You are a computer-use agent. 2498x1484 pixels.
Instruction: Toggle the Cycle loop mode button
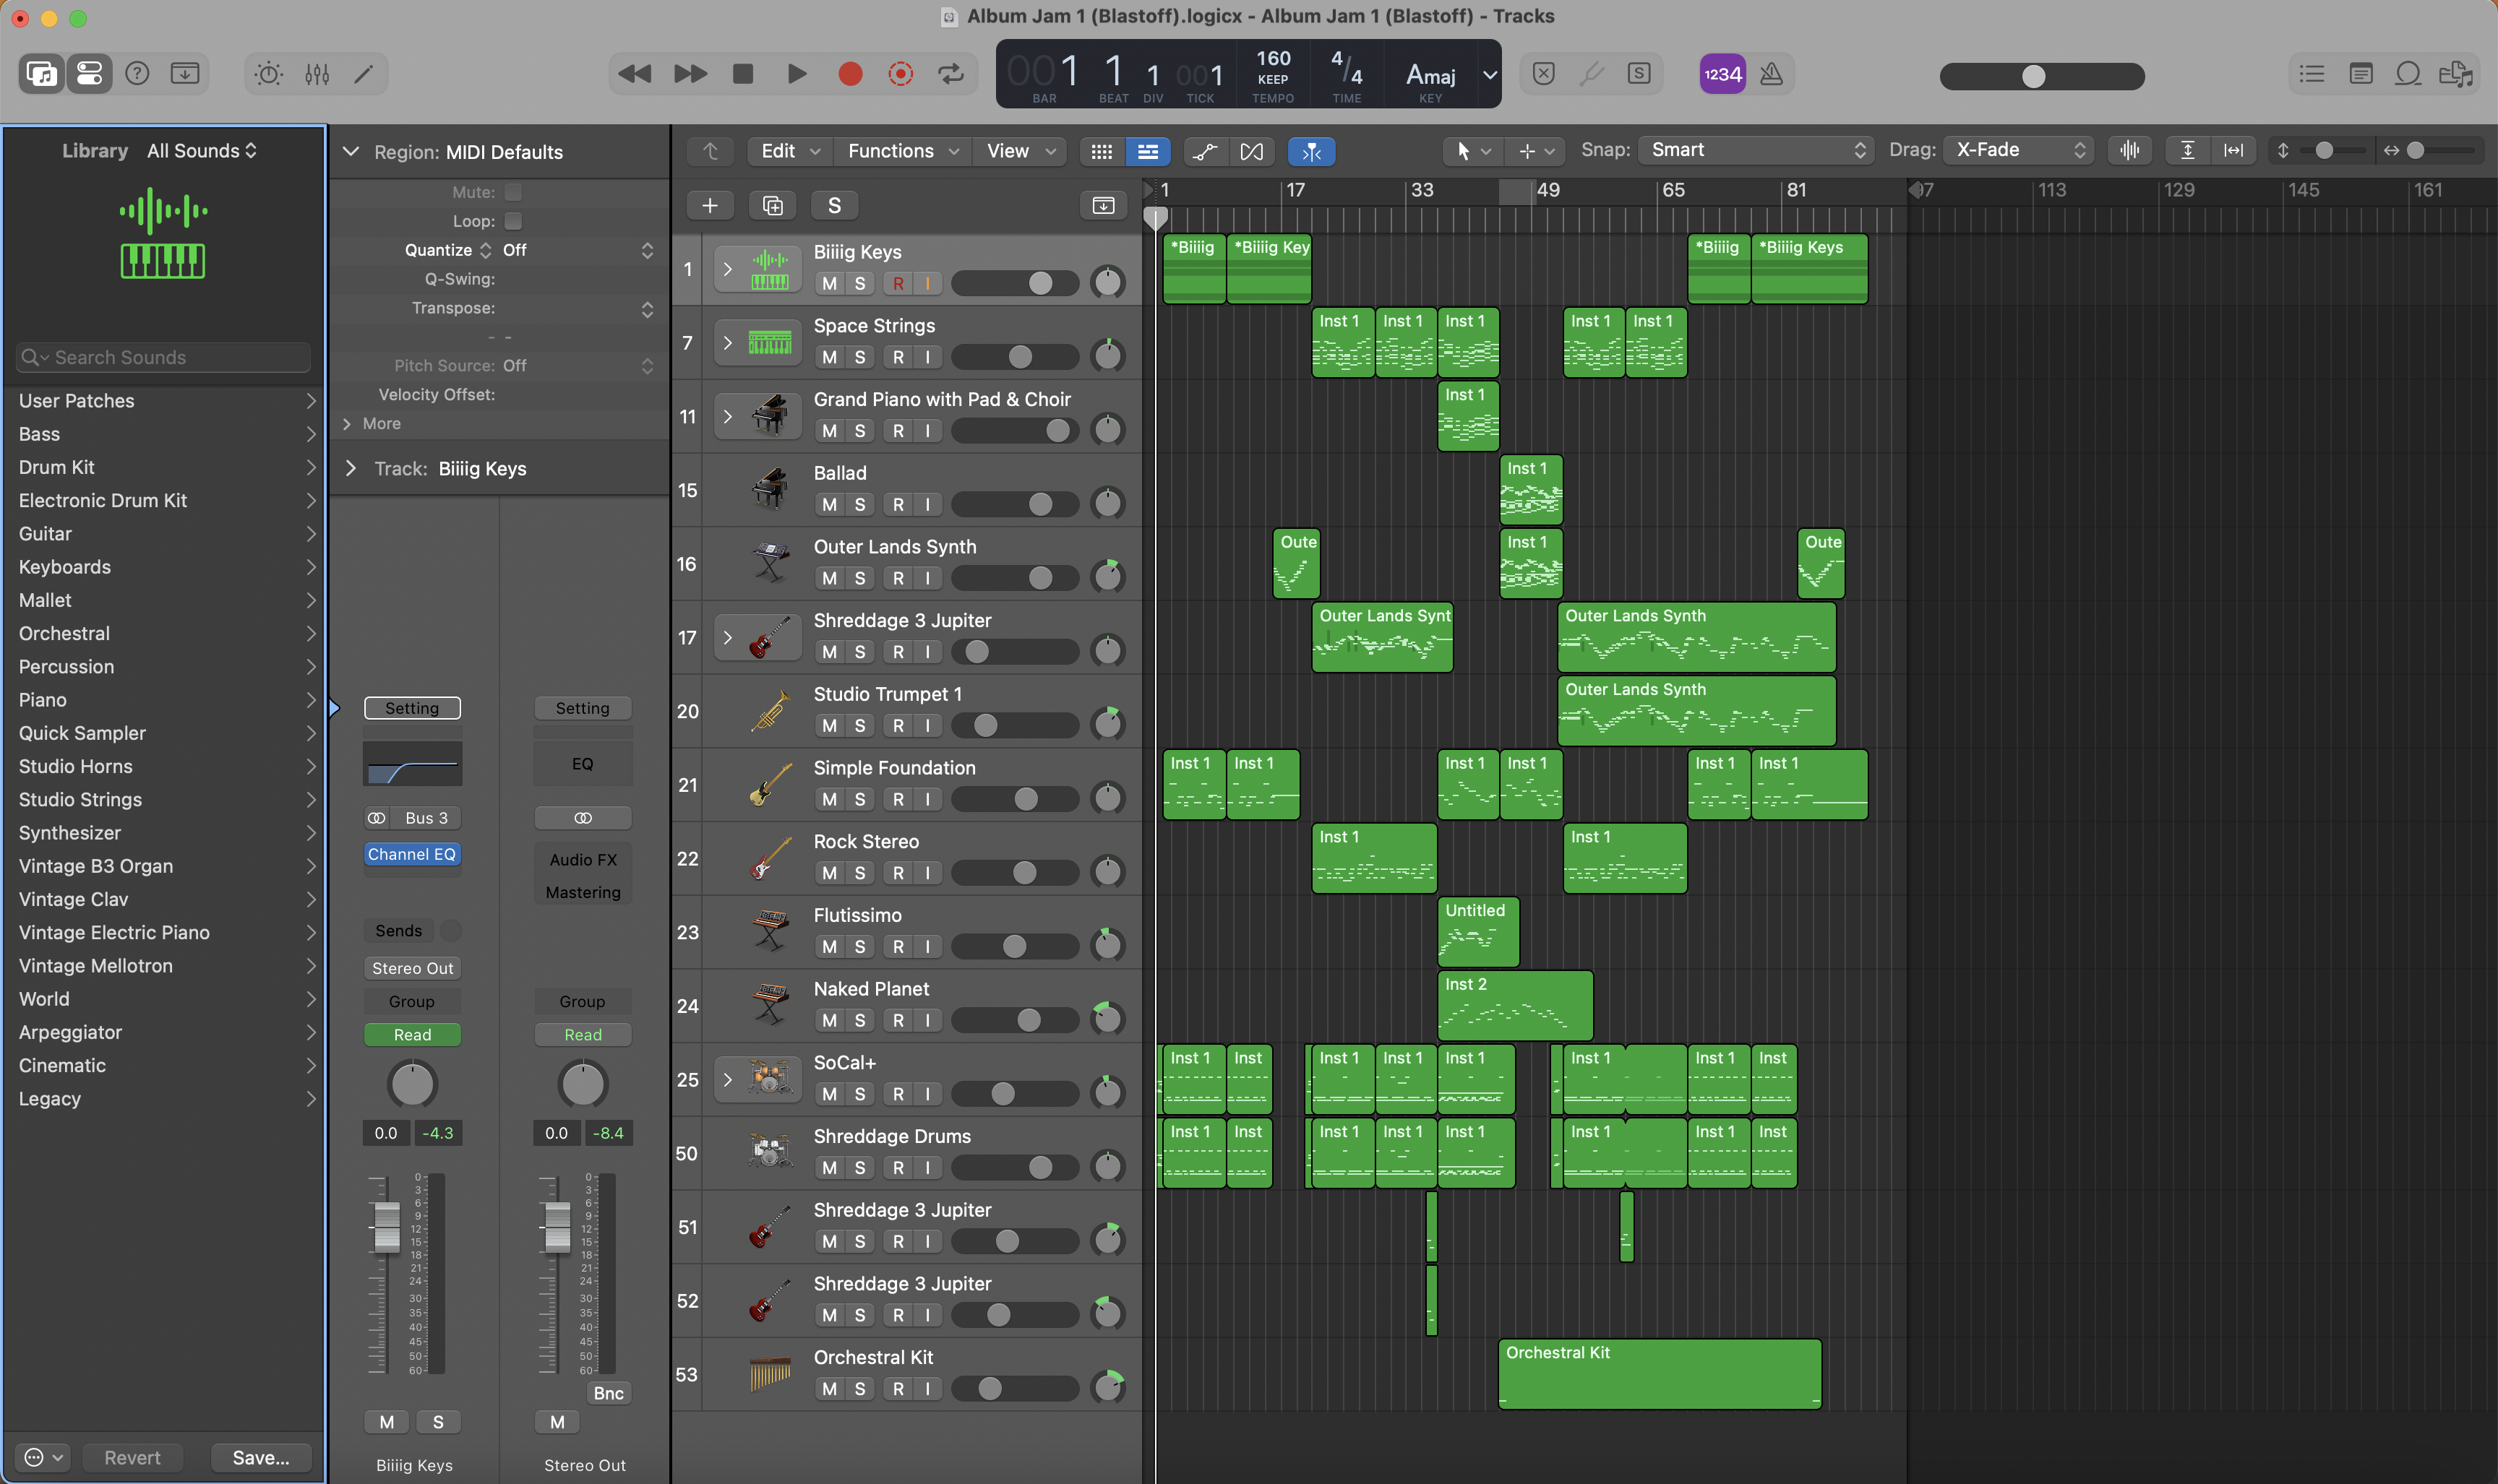coord(950,74)
